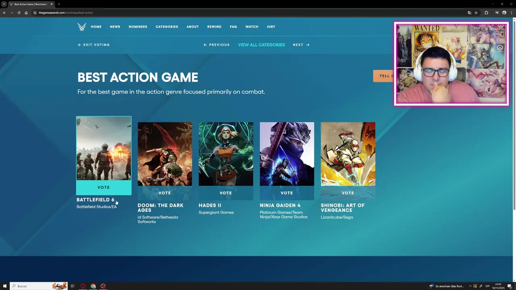
Task: Click NINJA GAIDEN 4 title text
Action: point(280,205)
